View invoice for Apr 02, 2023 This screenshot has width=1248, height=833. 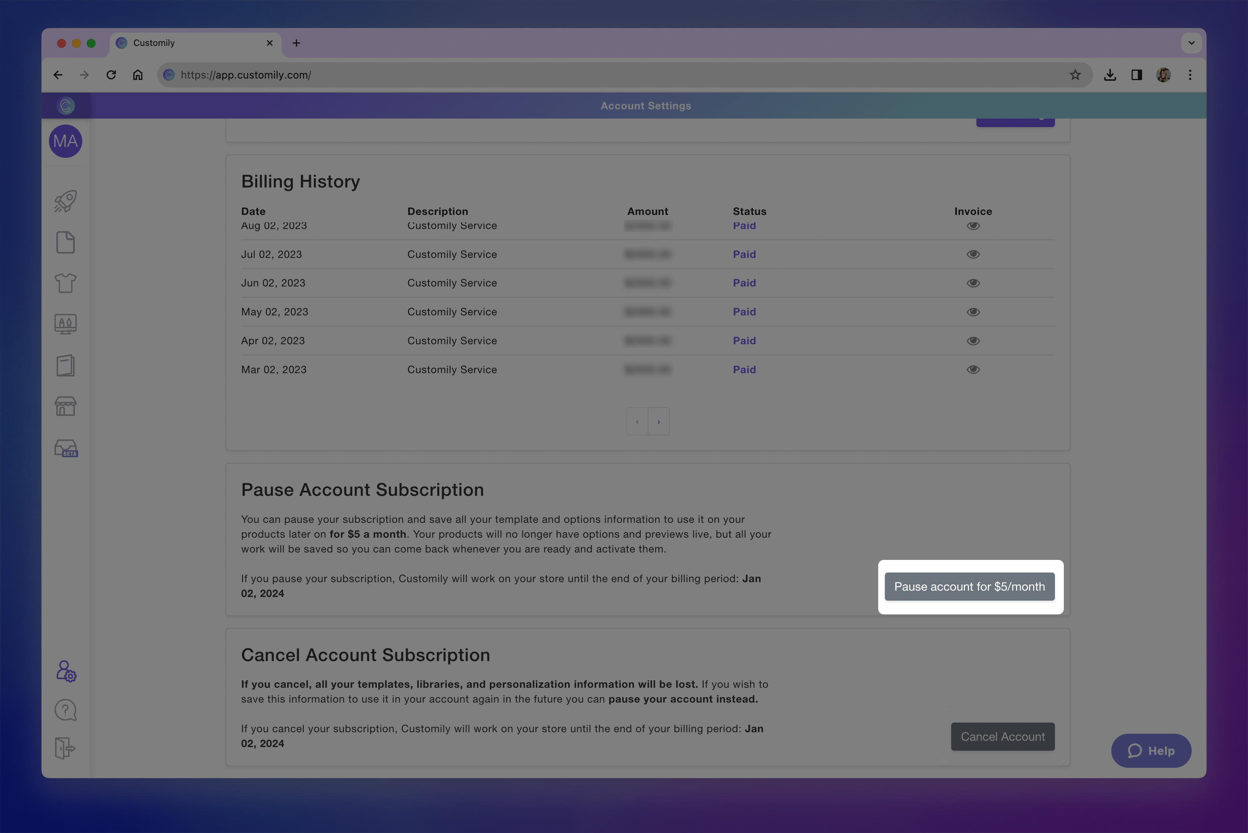click(x=973, y=341)
